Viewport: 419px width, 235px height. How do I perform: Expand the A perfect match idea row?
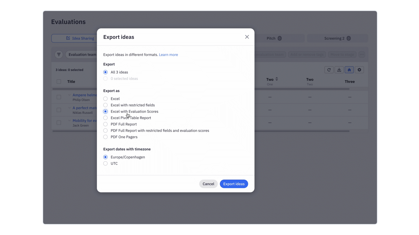70,108
